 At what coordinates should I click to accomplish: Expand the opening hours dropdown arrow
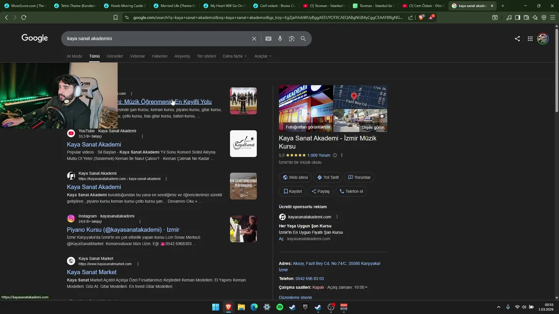(366, 287)
